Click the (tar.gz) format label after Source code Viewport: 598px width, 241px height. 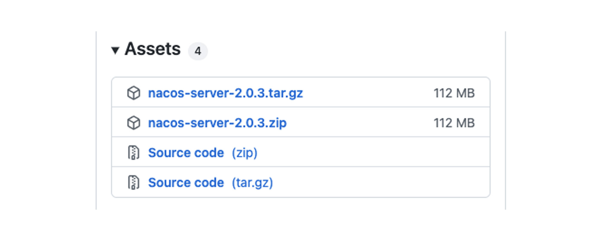click(x=252, y=182)
